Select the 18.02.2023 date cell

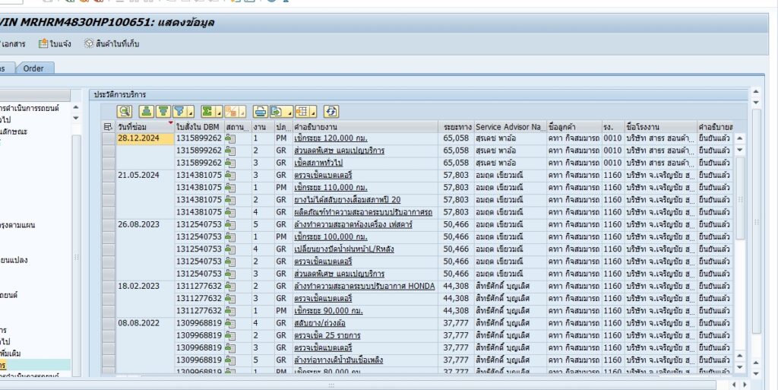click(145, 287)
